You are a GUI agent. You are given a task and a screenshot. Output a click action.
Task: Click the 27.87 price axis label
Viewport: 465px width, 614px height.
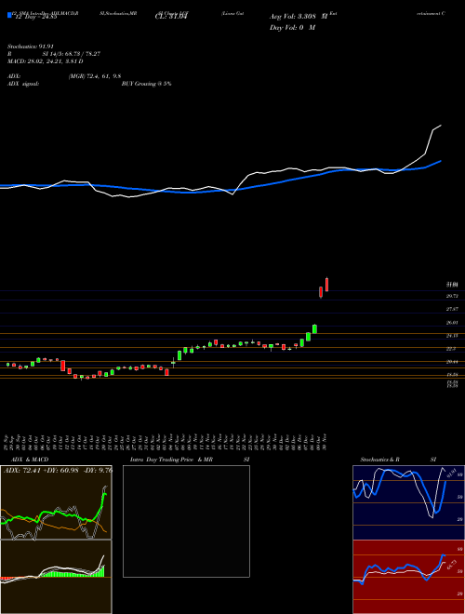(x=452, y=310)
